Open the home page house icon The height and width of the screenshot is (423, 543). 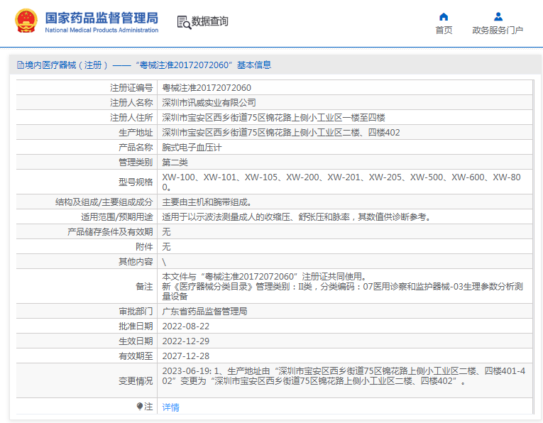[x=444, y=16]
